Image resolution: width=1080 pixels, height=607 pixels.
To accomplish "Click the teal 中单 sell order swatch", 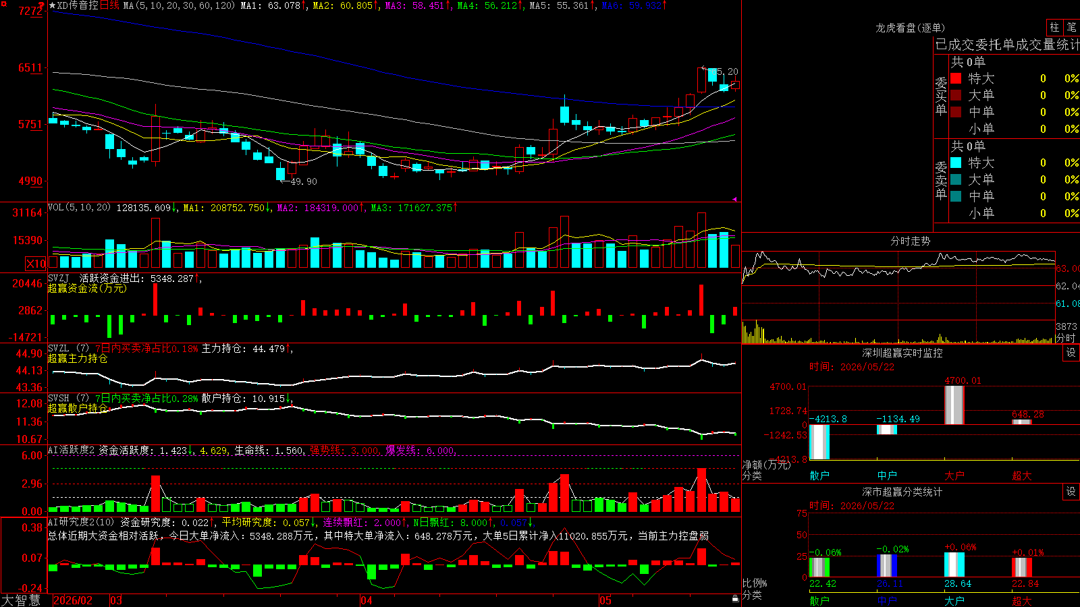I will coord(956,196).
